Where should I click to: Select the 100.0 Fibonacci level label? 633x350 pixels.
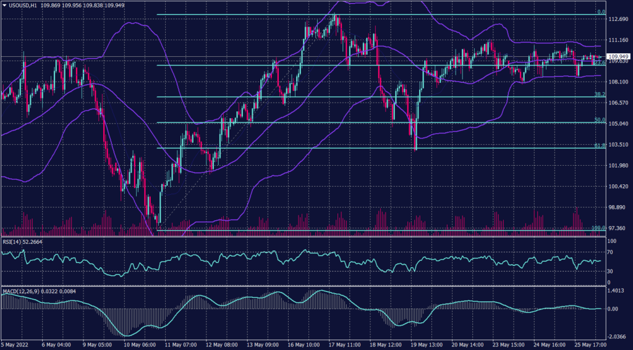click(597, 228)
